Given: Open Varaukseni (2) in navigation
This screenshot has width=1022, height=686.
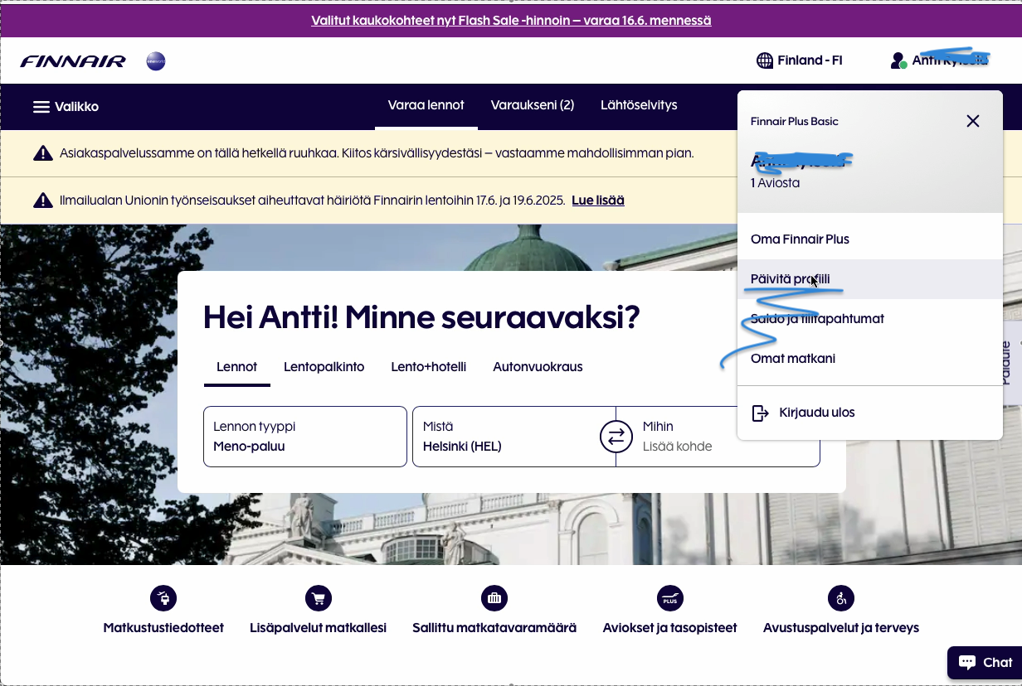Looking at the screenshot, I should point(533,105).
